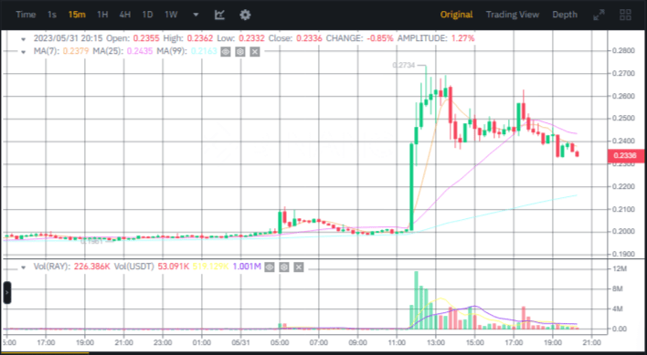Screen dimensions: 647x355
Task: Switch to 4H interval
Action: point(124,15)
